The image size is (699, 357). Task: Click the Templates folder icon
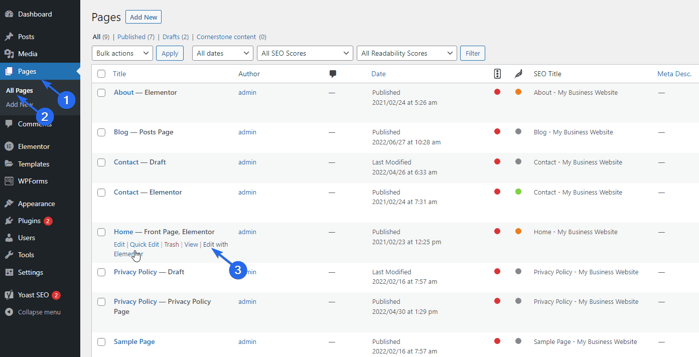(9, 164)
